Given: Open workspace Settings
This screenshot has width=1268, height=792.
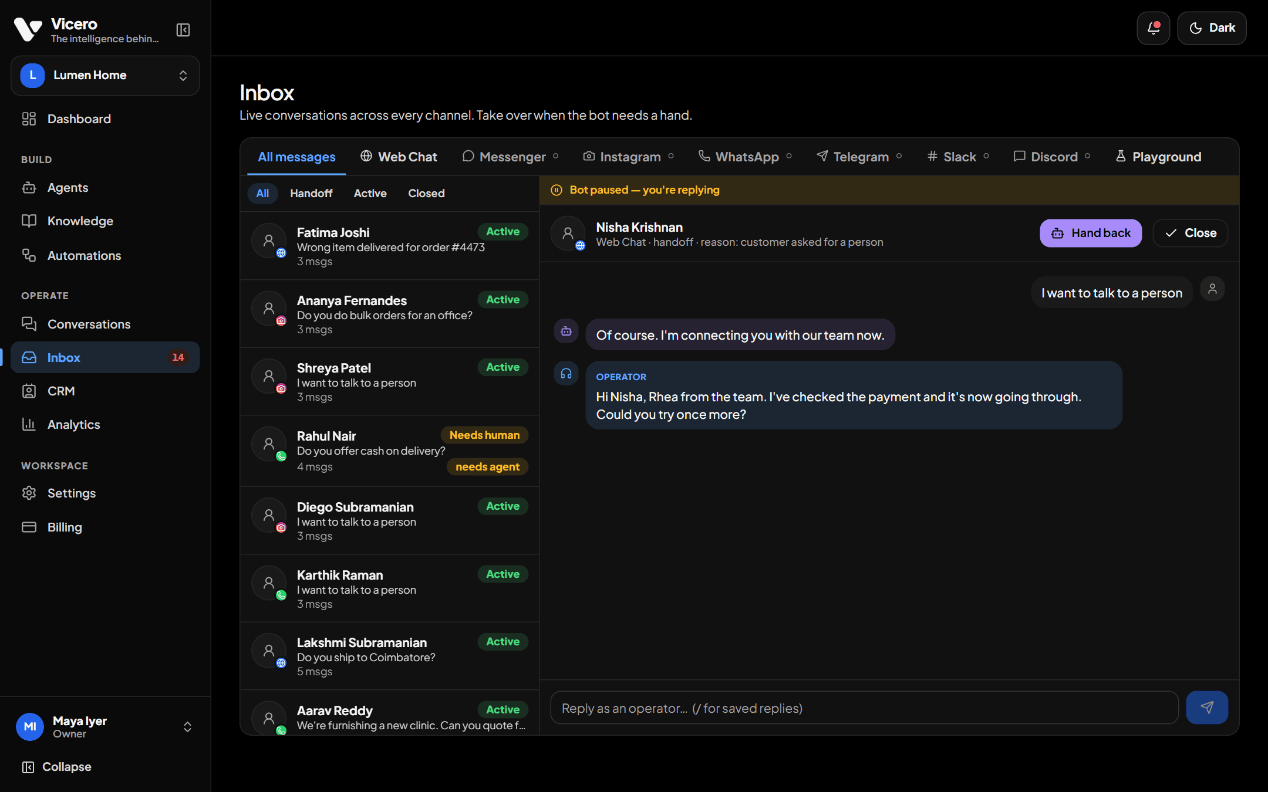Looking at the screenshot, I should click(x=105, y=493).
